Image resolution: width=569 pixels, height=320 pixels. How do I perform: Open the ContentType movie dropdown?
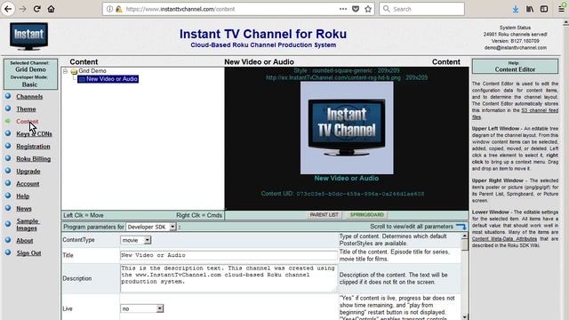pyautogui.click(x=136, y=240)
